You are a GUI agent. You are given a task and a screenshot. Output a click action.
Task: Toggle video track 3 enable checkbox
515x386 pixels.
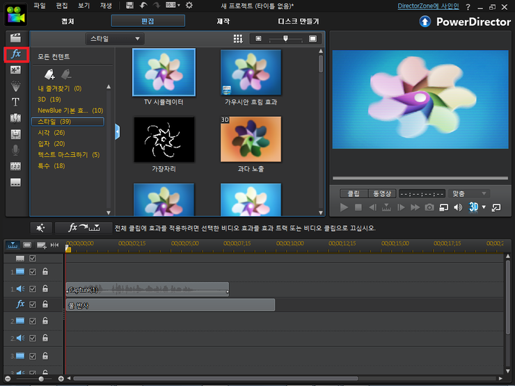point(33,356)
